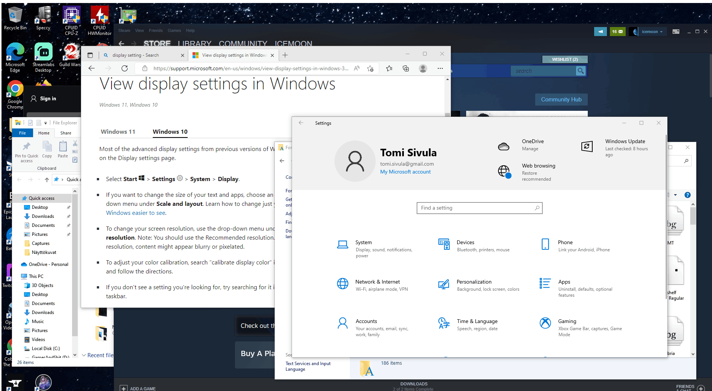Viewport: 712px width, 391px height.
Task: Open Gaming settings category
Action: pyautogui.click(x=581, y=328)
